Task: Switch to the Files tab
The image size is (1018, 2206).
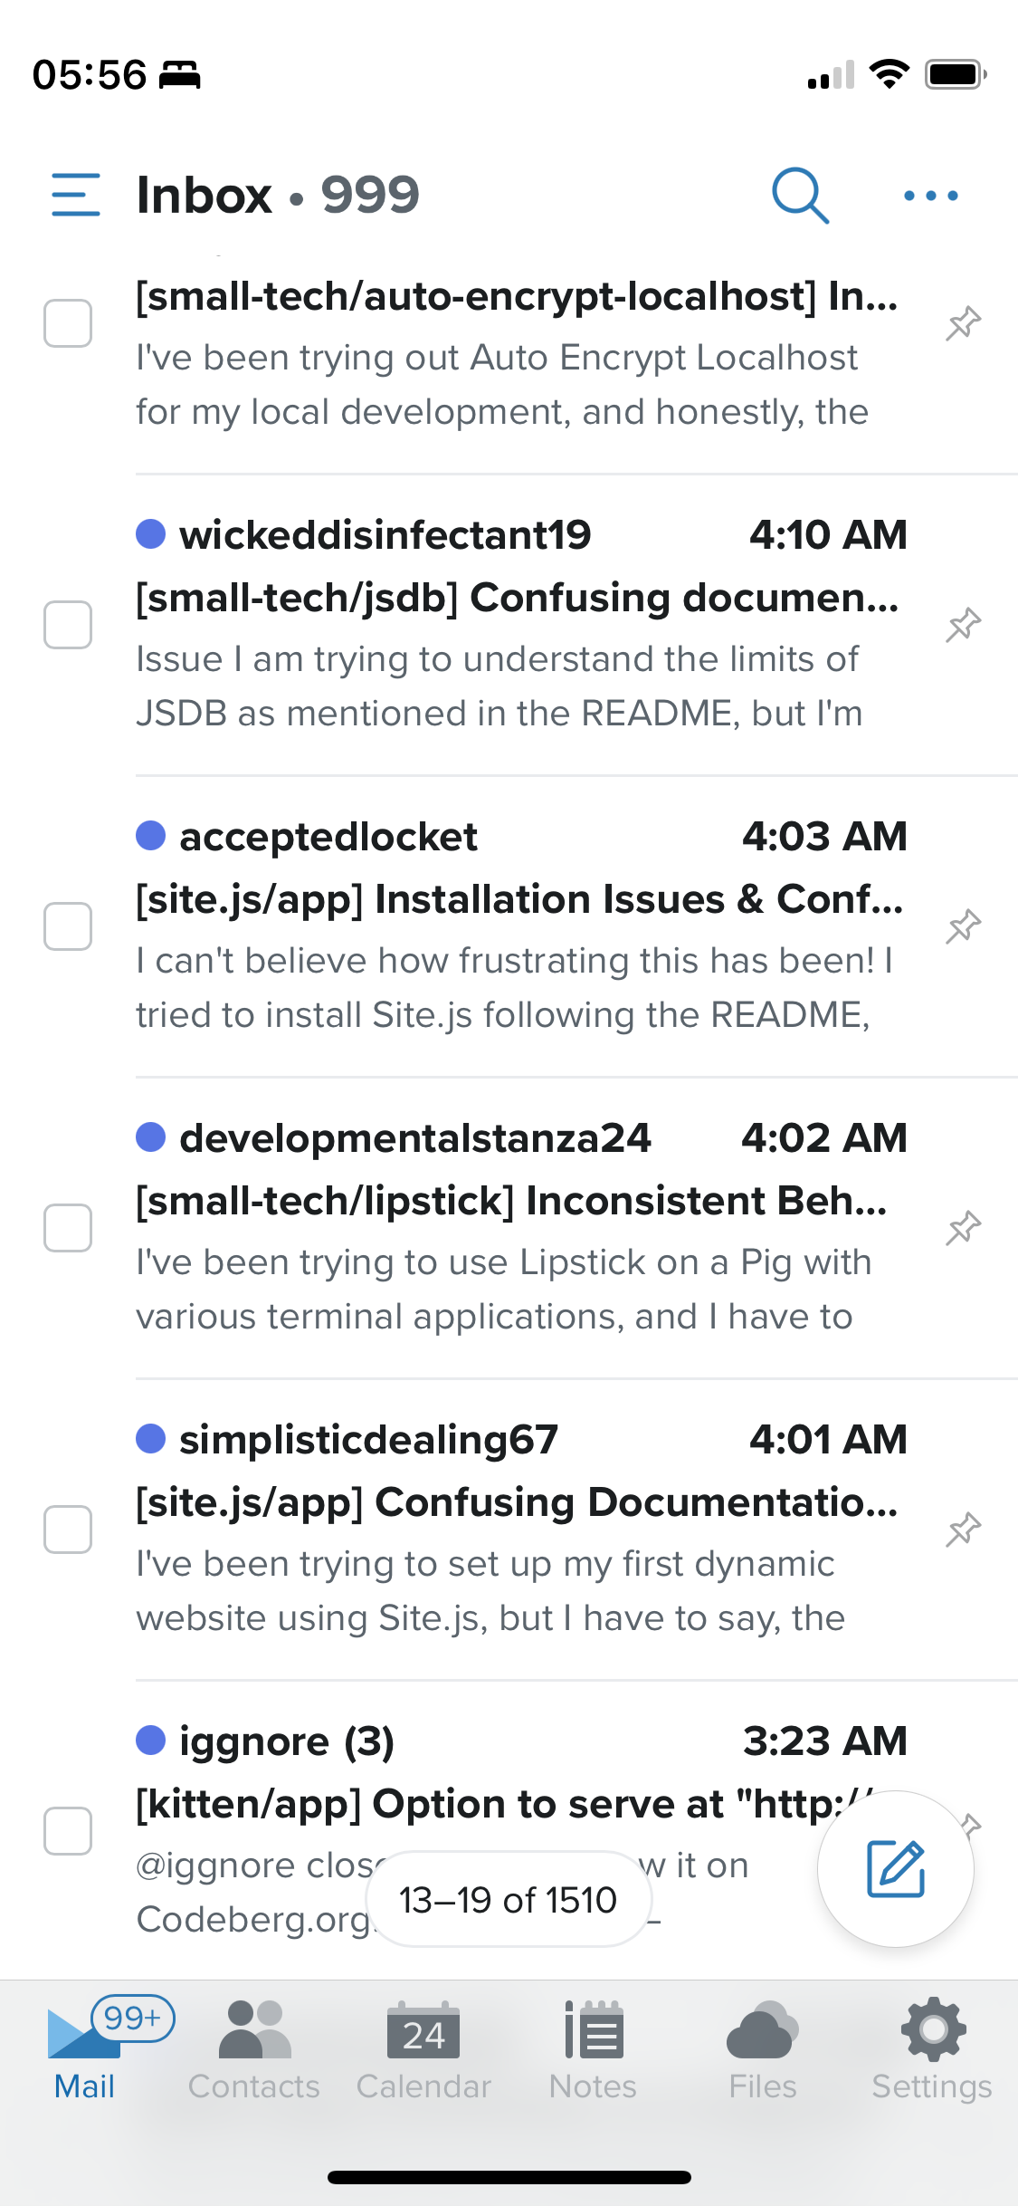Action: (x=763, y=2050)
